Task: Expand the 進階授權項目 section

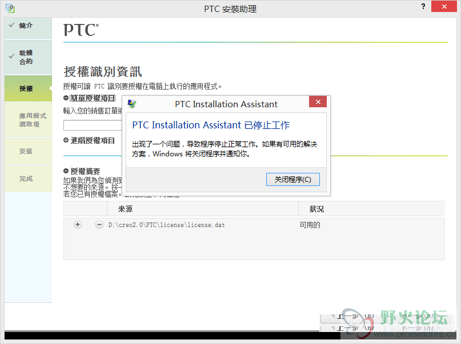Action: 66,140
